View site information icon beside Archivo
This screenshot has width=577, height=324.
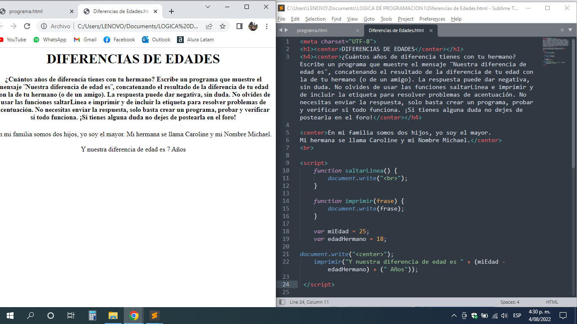click(44, 26)
